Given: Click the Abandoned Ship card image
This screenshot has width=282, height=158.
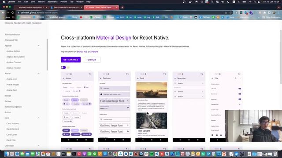Looking at the screenshot, I should [152, 90].
